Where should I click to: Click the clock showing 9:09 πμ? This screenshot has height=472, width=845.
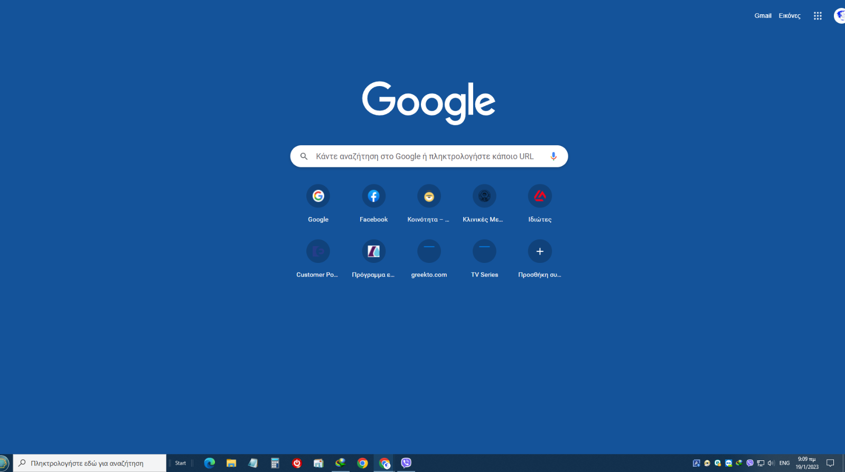807,463
